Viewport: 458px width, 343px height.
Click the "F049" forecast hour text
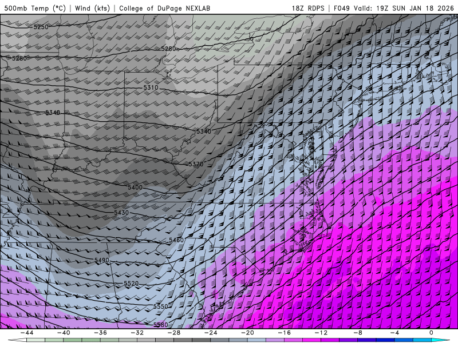point(341,8)
